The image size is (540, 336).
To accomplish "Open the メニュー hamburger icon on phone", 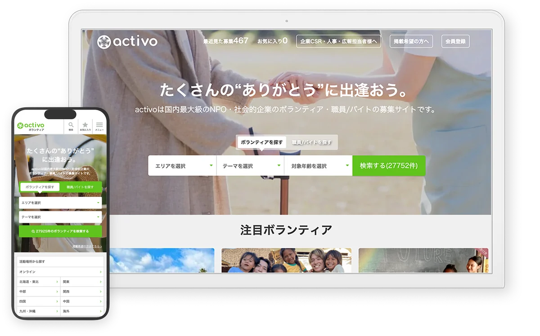I will [99, 126].
